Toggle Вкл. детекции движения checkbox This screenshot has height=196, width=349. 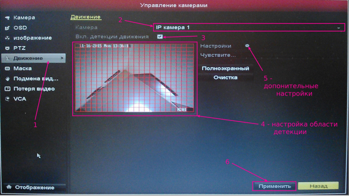coord(160,36)
